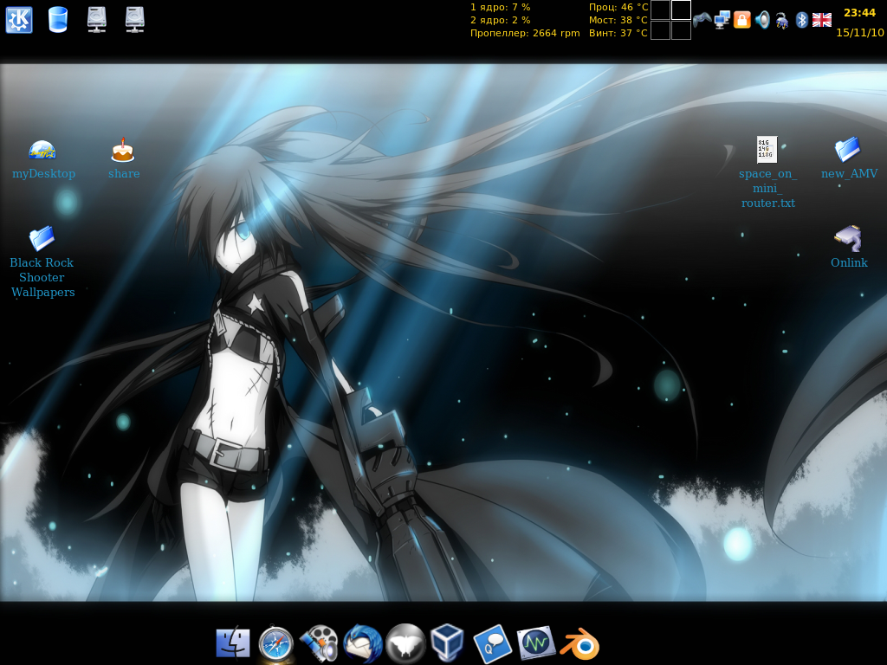Screen dimensions: 887x665
Task: Click the 23:44 clock in the panel
Action: point(859,12)
